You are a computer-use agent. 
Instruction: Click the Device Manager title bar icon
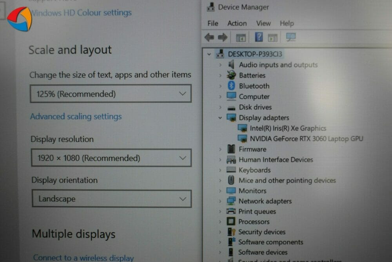[211, 7]
